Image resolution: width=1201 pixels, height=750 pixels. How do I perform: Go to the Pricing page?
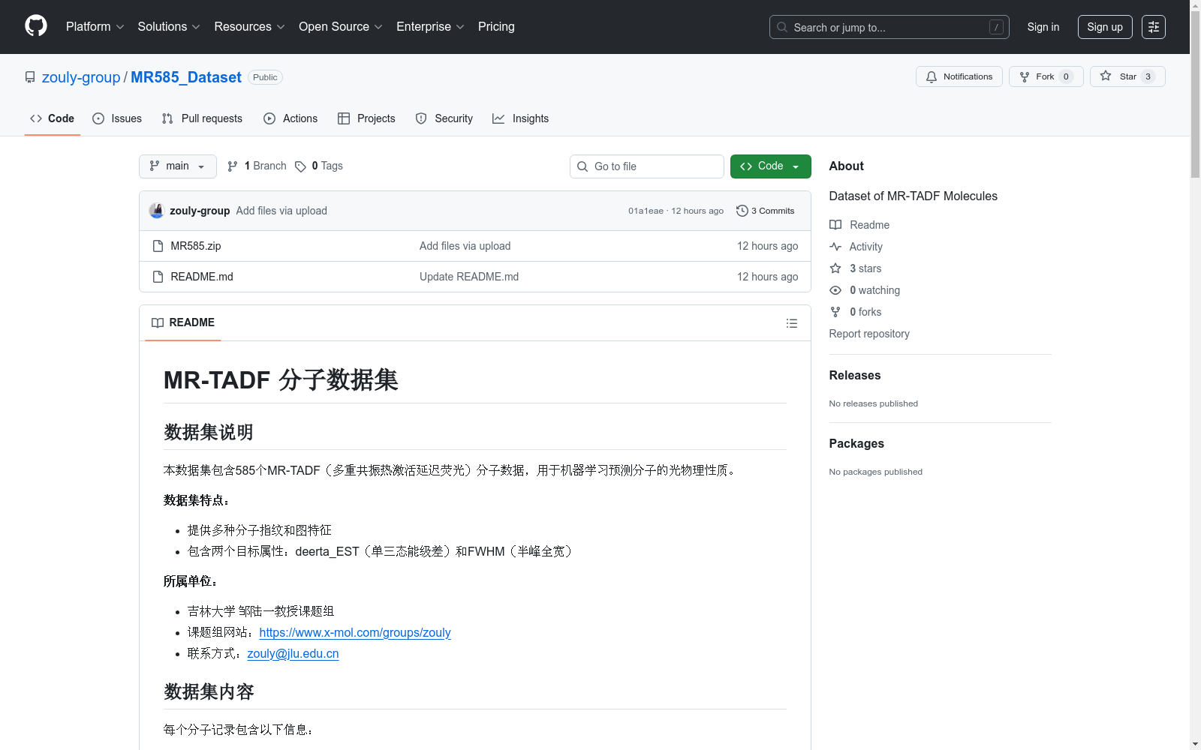(496, 27)
